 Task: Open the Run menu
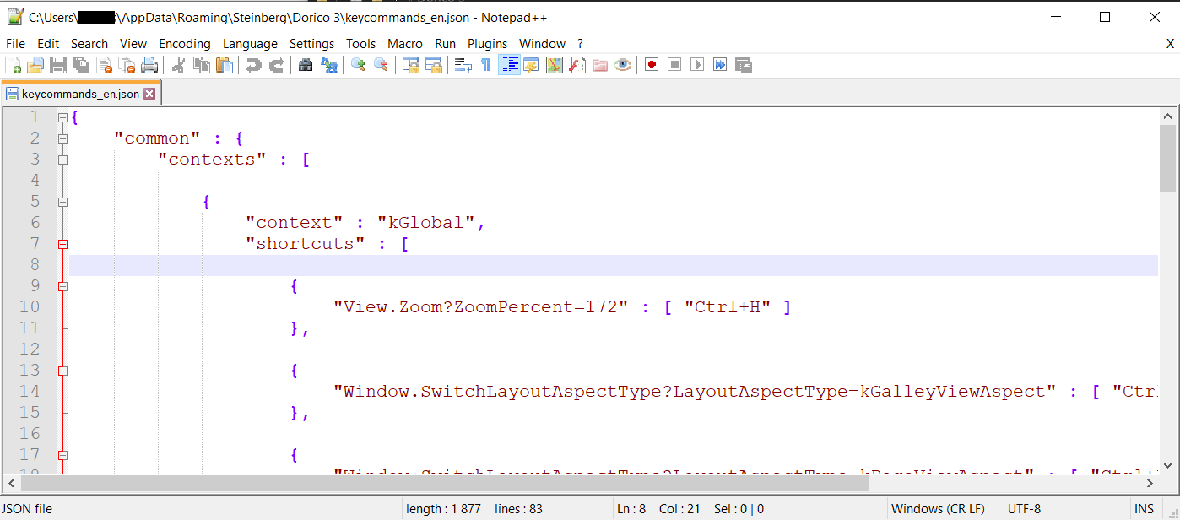point(445,44)
